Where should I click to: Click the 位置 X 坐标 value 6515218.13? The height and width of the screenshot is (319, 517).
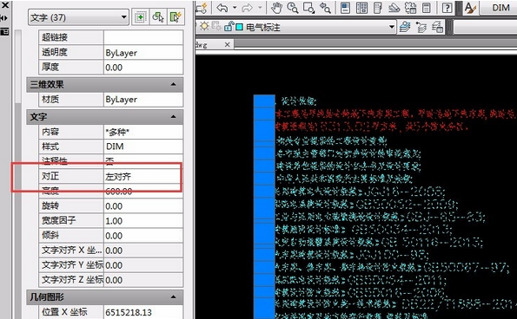pyautogui.click(x=143, y=312)
